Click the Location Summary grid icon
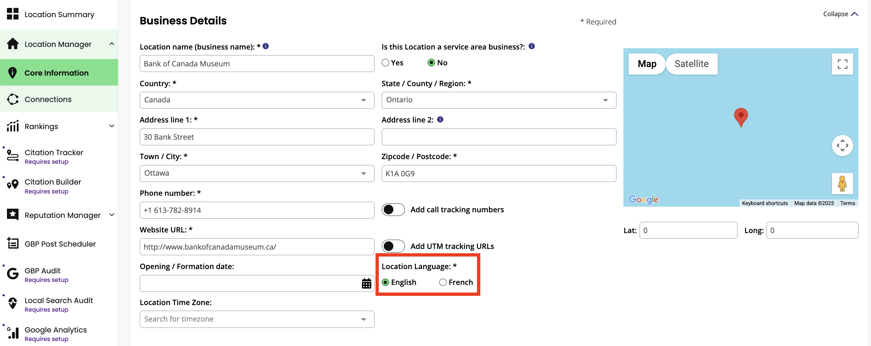The height and width of the screenshot is (346, 871). [x=13, y=14]
